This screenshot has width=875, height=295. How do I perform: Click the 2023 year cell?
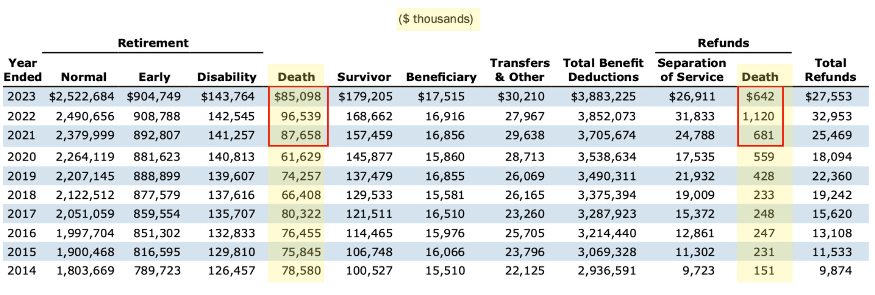click(x=22, y=97)
